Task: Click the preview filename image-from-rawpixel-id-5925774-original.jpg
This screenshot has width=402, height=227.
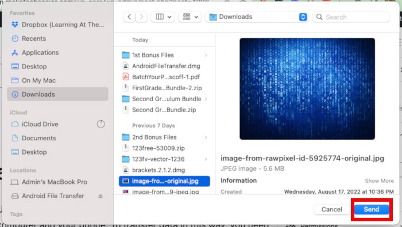Action: [x=302, y=158]
